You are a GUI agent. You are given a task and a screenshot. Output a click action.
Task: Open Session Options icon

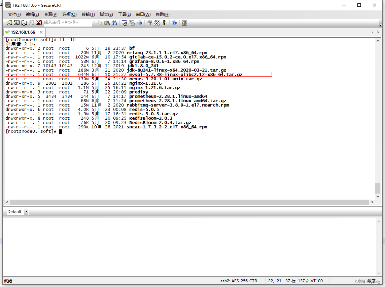point(149,23)
